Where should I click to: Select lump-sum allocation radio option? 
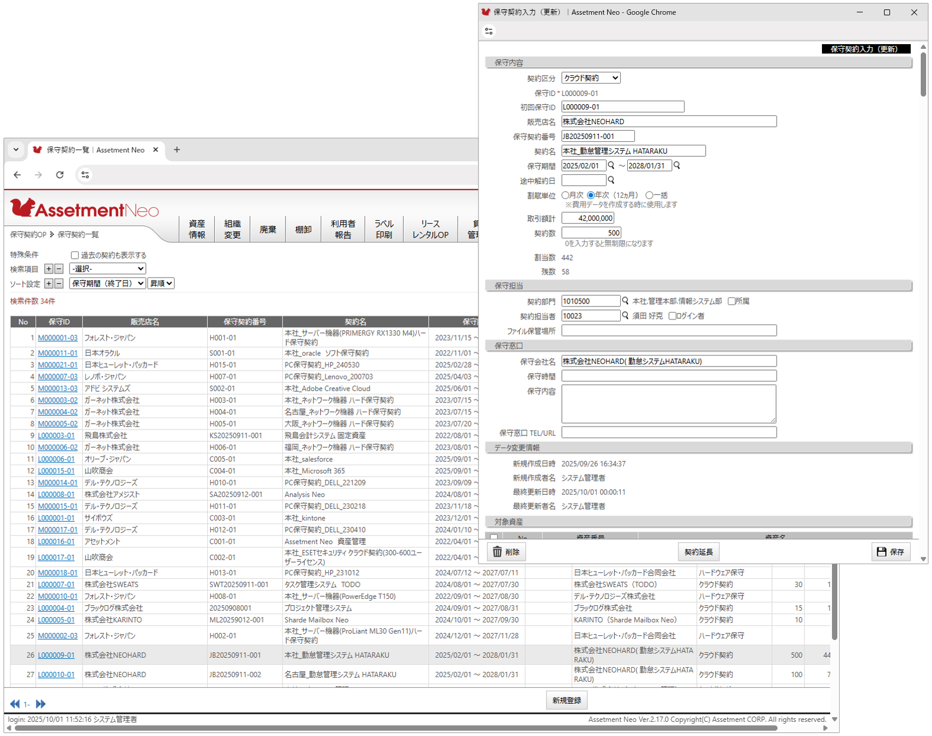(x=650, y=195)
